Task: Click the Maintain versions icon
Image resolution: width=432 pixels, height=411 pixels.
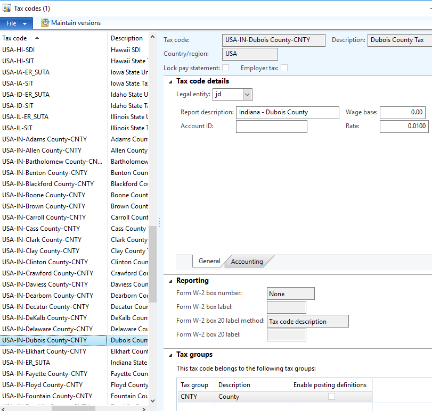Action: tap(45, 23)
